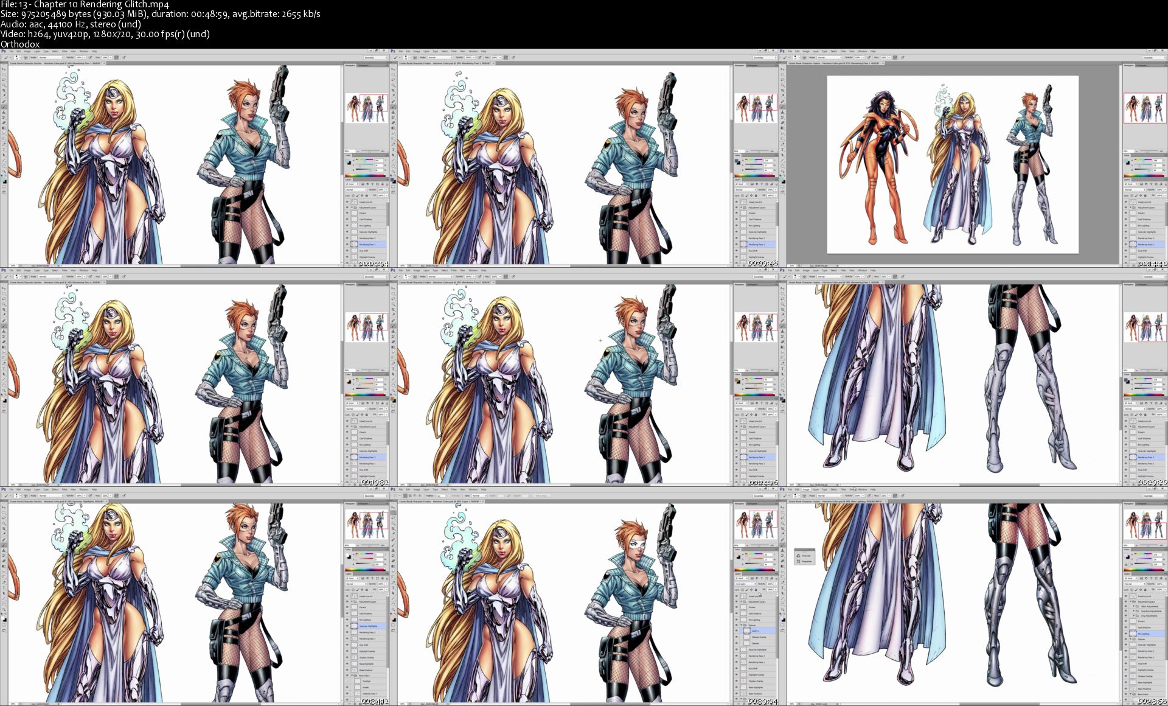Viewport: 1168px width, 706px height.
Task: Open Image menu in the 00:43:58 frame
Action: 806,489
